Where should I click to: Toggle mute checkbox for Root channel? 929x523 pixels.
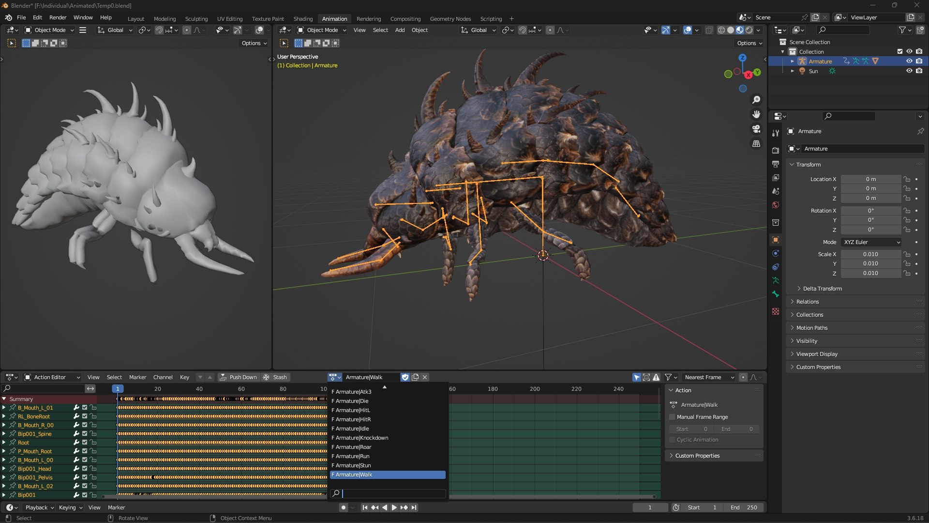pyautogui.click(x=85, y=443)
